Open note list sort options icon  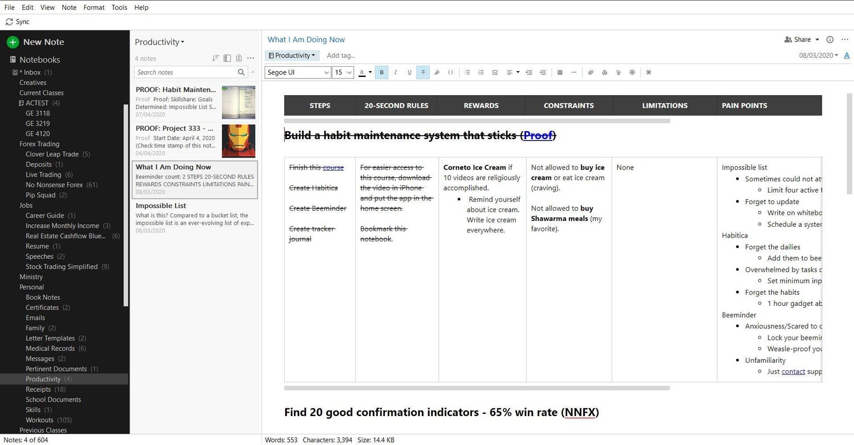click(x=215, y=58)
